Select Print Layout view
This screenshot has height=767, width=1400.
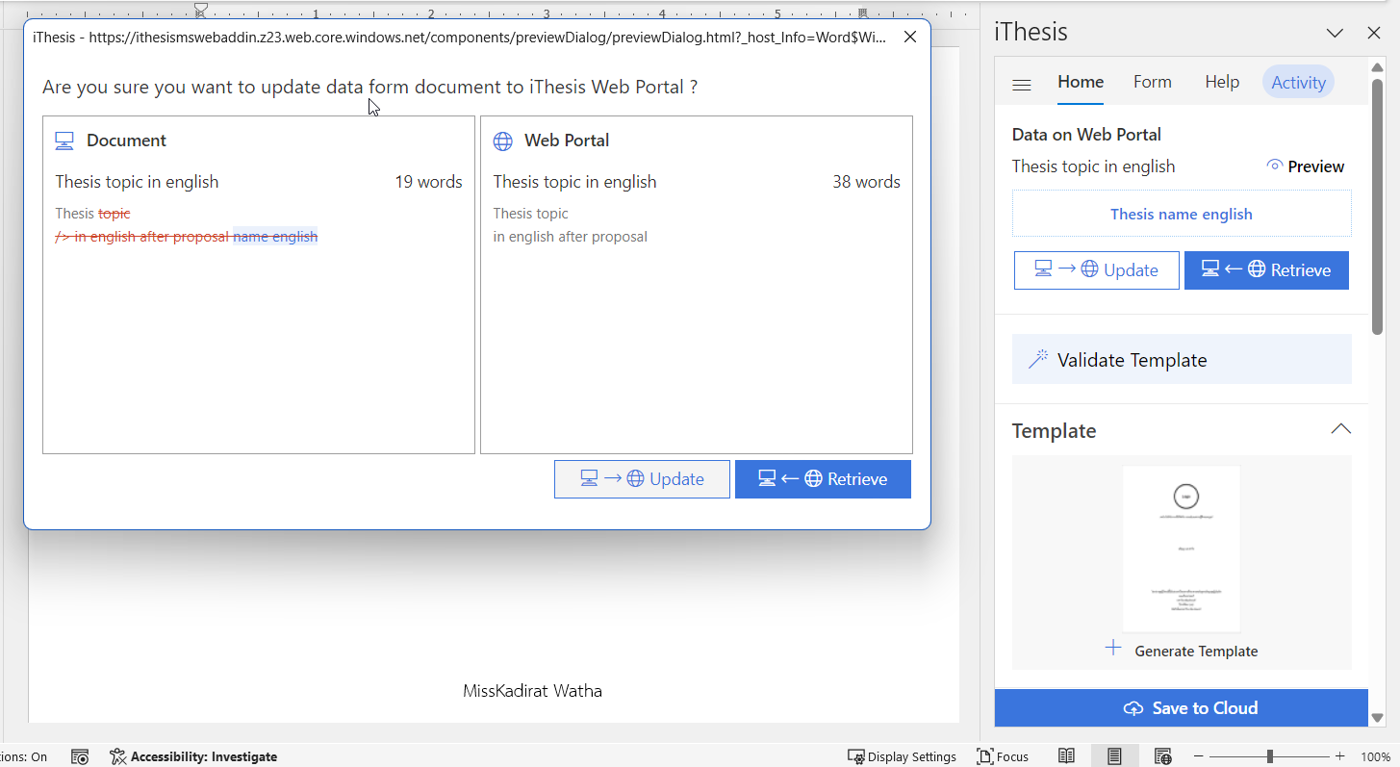pos(1114,756)
